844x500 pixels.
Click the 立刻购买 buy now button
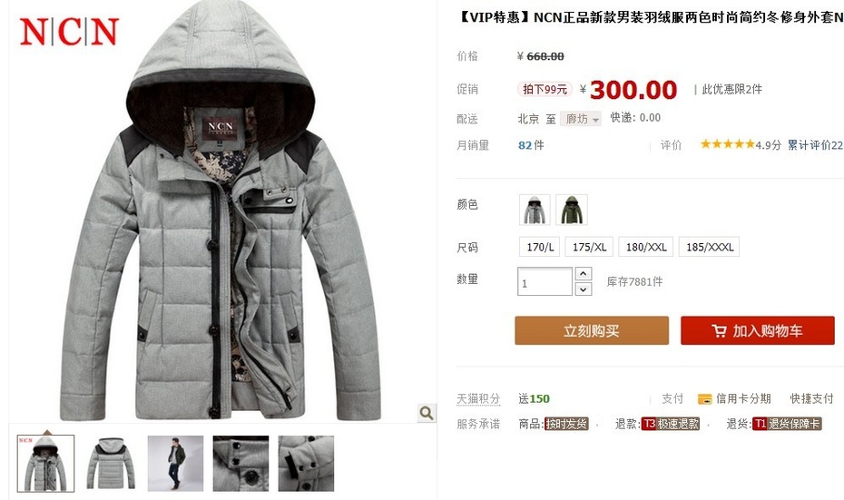click(592, 330)
